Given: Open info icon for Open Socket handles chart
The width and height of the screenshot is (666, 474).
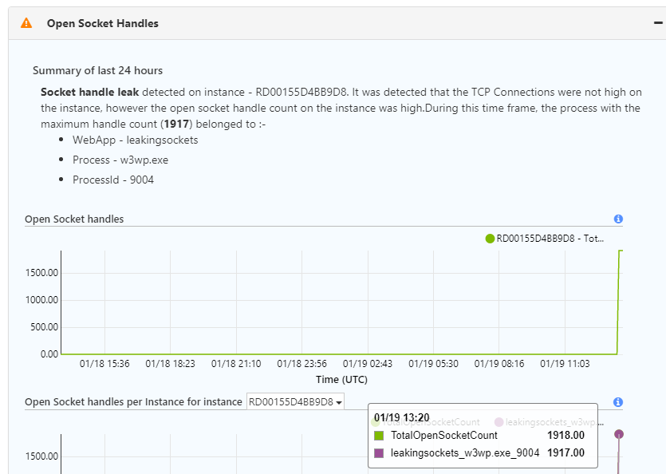Looking at the screenshot, I should pyautogui.click(x=618, y=219).
